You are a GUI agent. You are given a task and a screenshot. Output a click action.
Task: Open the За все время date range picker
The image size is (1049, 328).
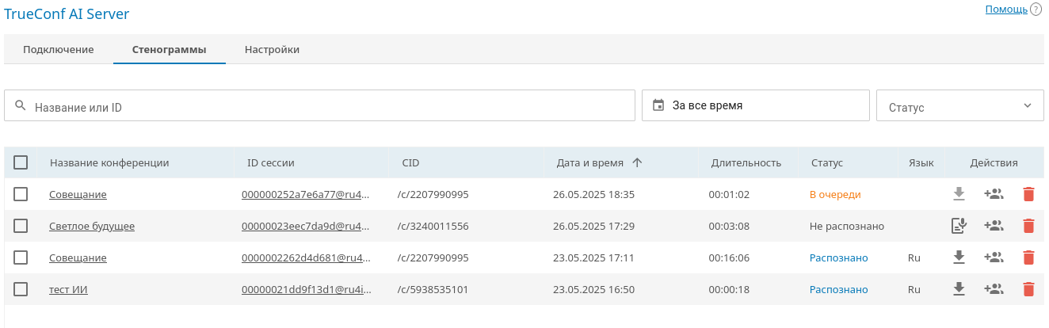tap(756, 105)
